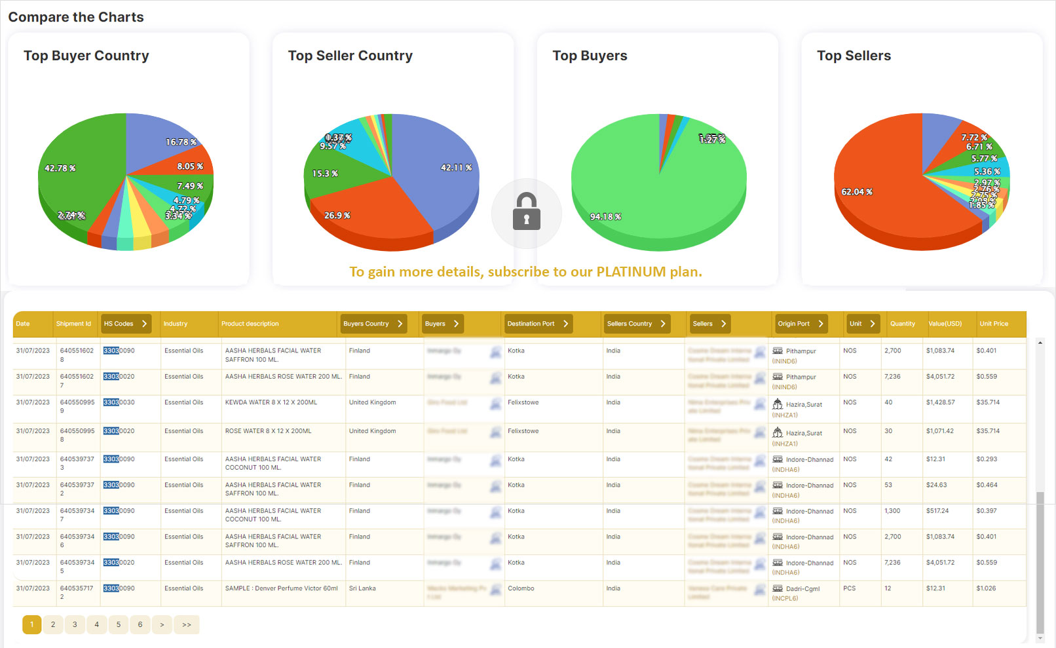Click the next page arrow button
The image size is (1056, 648).
[162, 624]
